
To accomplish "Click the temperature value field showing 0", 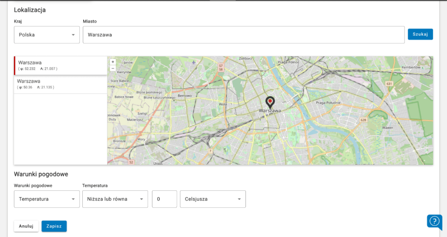I will [x=165, y=199].
